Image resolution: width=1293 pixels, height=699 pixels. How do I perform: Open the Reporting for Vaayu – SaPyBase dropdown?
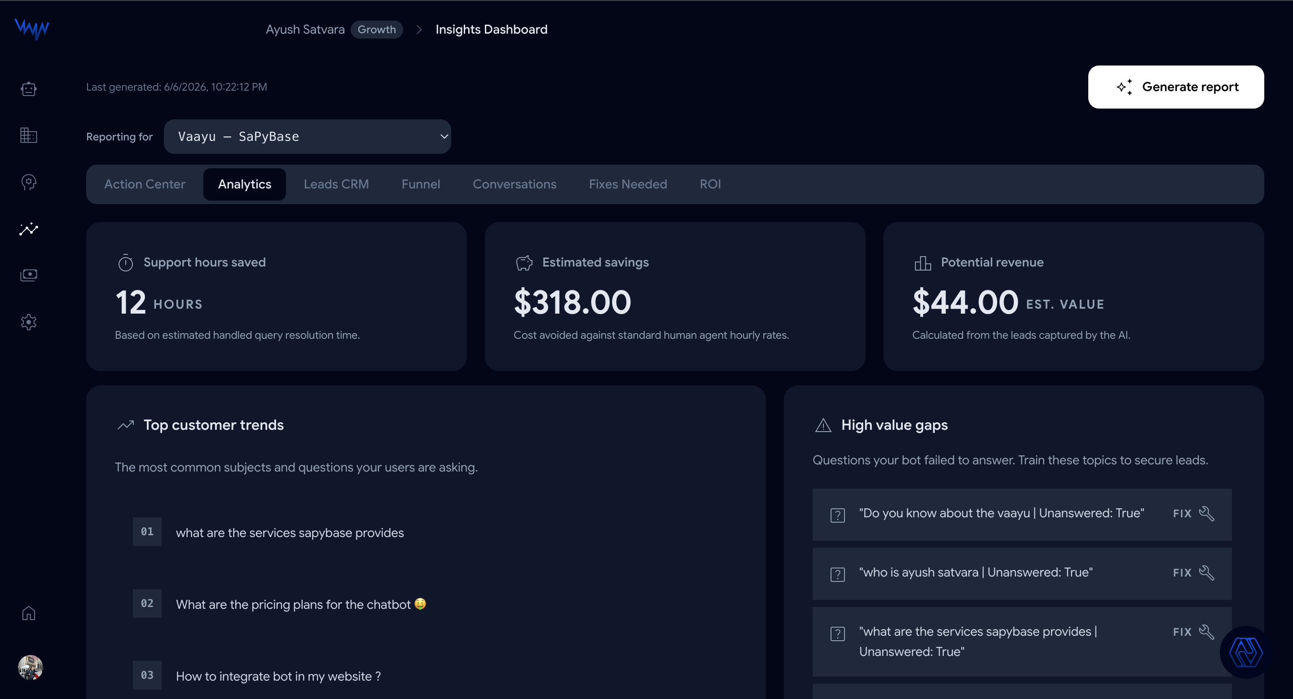(307, 136)
